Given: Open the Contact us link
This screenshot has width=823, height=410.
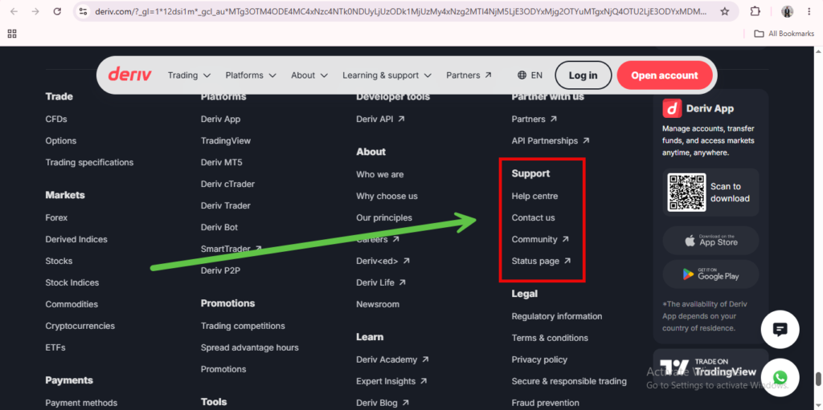Looking at the screenshot, I should pyautogui.click(x=534, y=217).
